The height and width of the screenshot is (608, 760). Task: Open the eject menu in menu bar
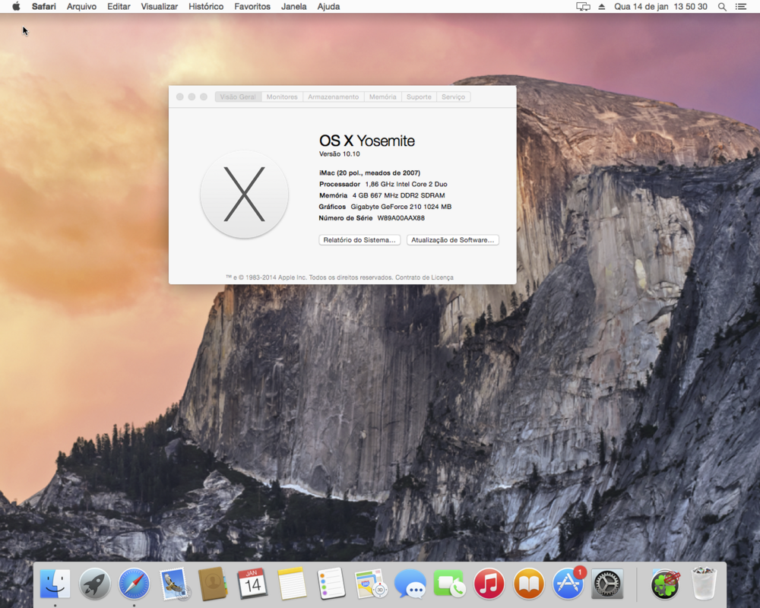point(602,7)
